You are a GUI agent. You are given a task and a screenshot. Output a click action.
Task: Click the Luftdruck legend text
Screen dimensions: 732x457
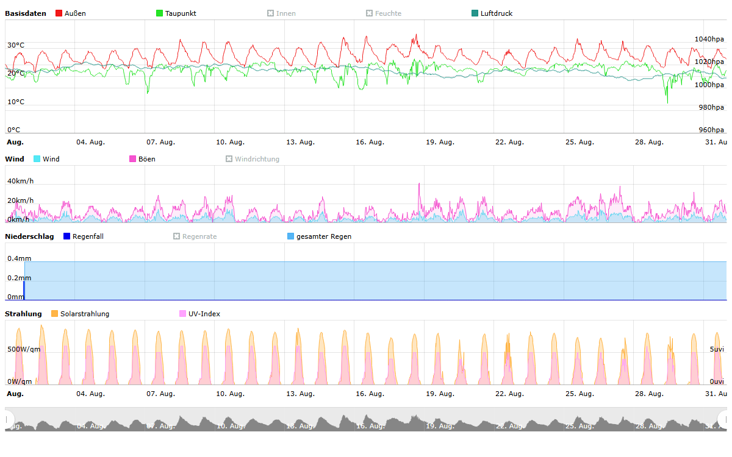pyautogui.click(x=496, y=13)
